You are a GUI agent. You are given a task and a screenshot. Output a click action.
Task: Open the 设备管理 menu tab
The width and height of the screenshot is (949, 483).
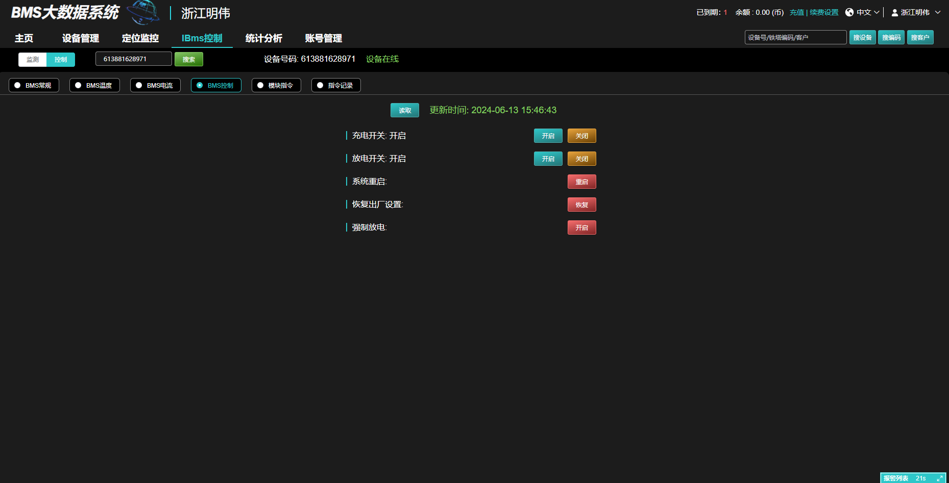coord(81,38)
